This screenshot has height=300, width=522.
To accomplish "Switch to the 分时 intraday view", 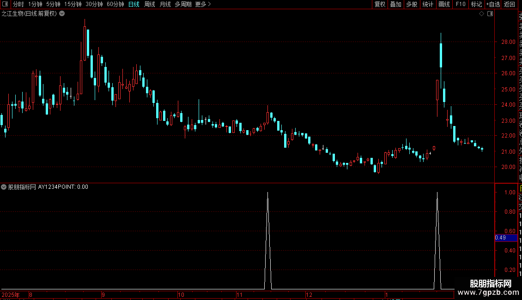I will click(x=18, y=4).
